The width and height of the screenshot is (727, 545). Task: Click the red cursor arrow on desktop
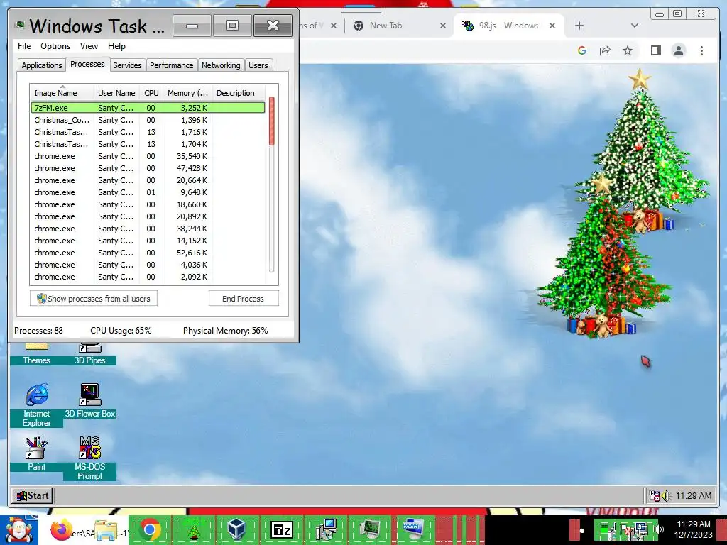(646, 361)
